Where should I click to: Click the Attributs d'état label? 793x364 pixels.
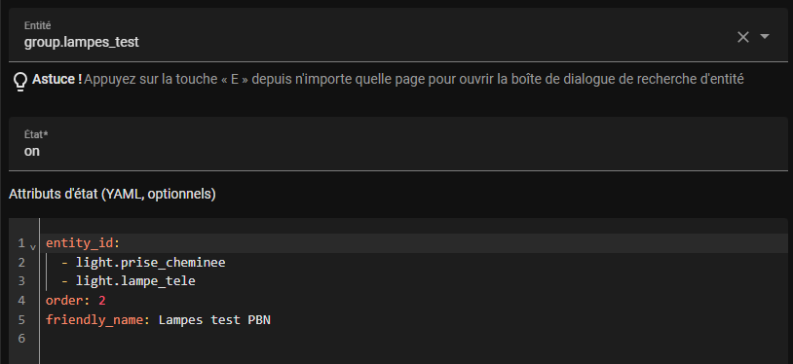click(x=112, y=194)
